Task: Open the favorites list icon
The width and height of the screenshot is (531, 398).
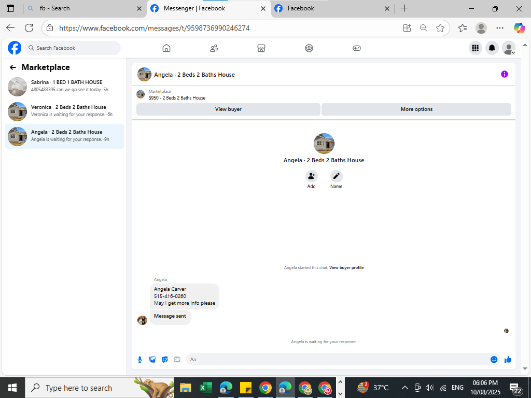Action: point(463,28)
